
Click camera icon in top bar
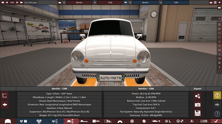211,3
